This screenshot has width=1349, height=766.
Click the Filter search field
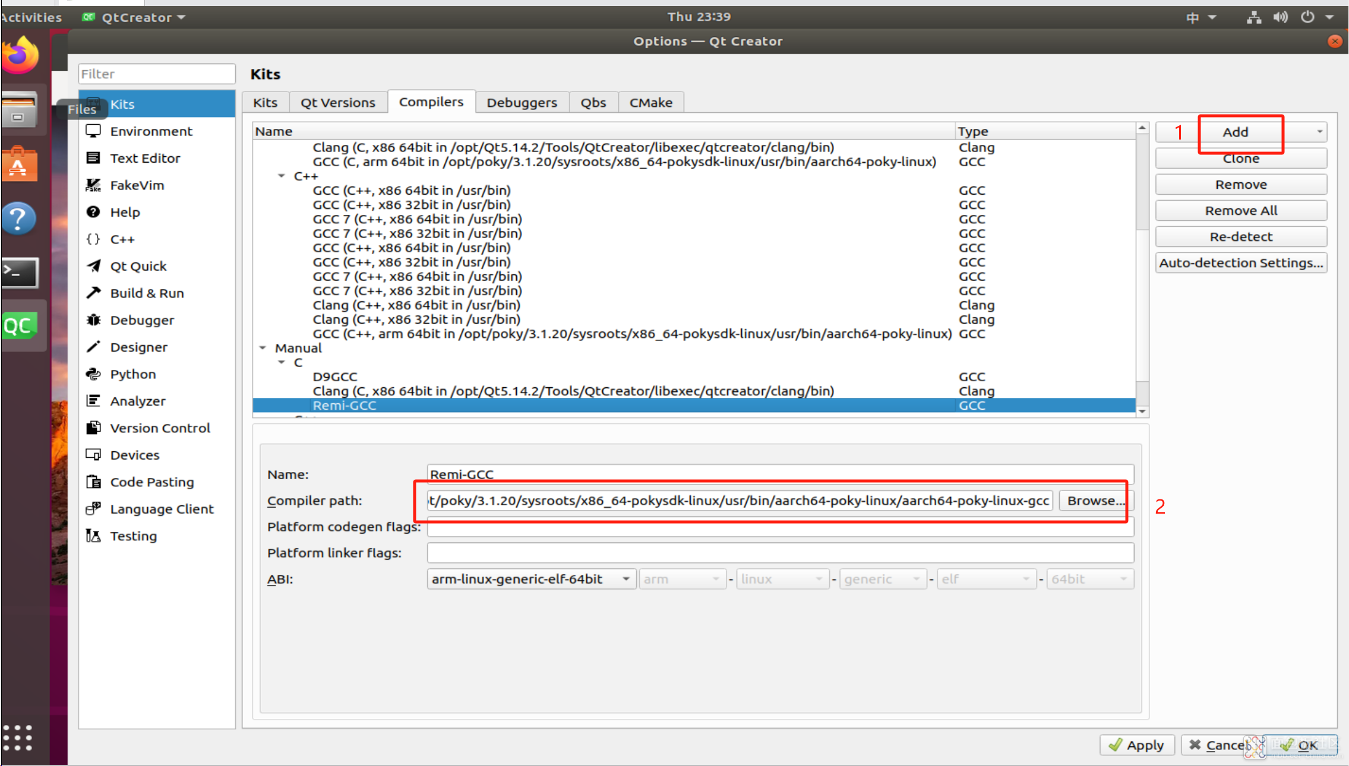(x=157, y=74)
